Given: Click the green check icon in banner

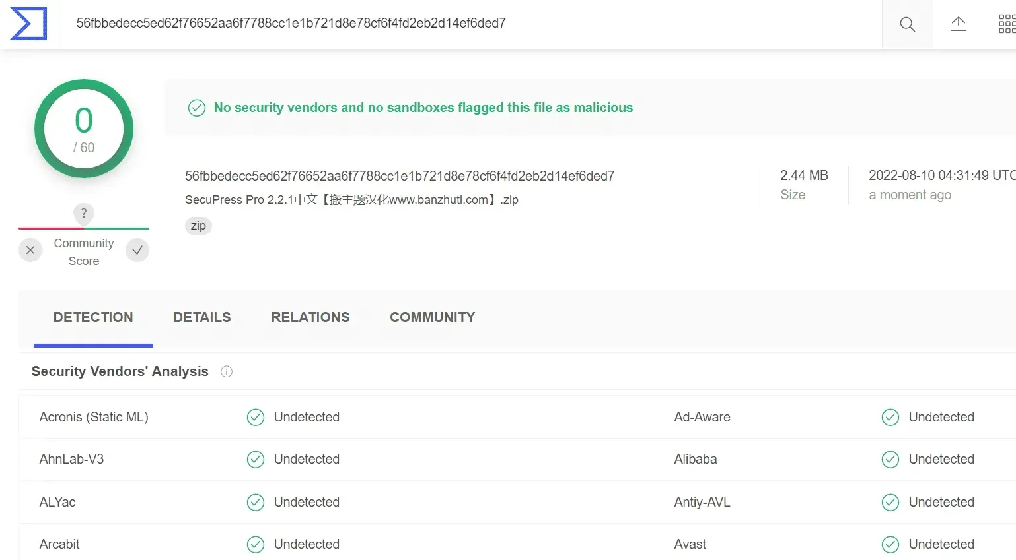Looking at the screenshot, I should click(x=197, y=108).
